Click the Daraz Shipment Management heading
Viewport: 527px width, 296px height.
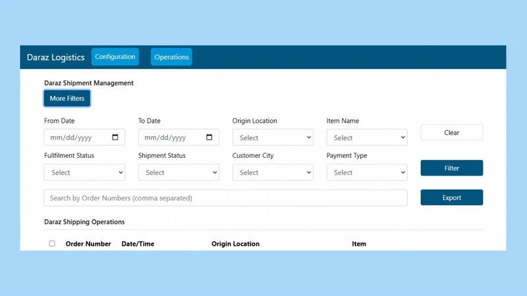tap(89, 83)
